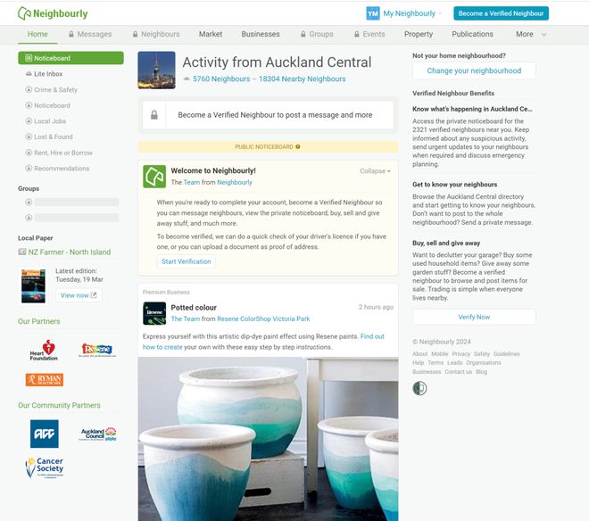
Task: Open the Heart Foundation partner logo
Action: (44, 350)
